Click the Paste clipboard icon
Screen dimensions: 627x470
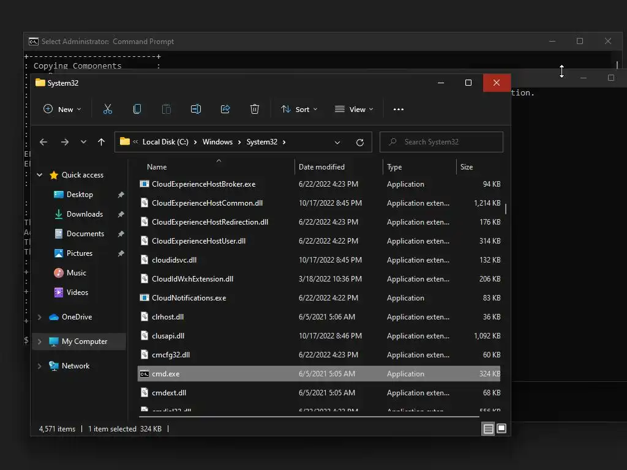167,109
